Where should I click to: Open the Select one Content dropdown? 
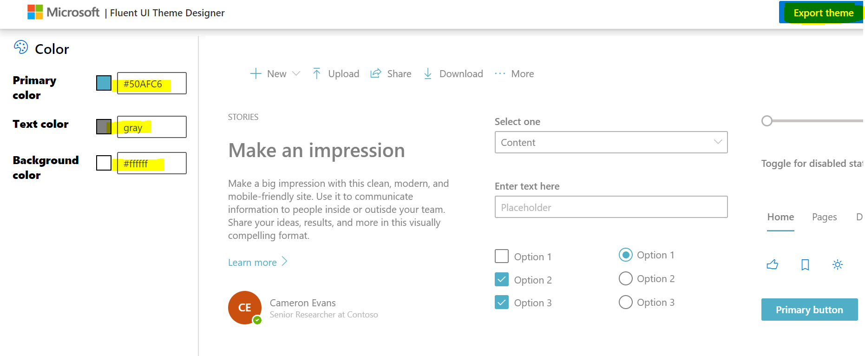click(610, 142)
